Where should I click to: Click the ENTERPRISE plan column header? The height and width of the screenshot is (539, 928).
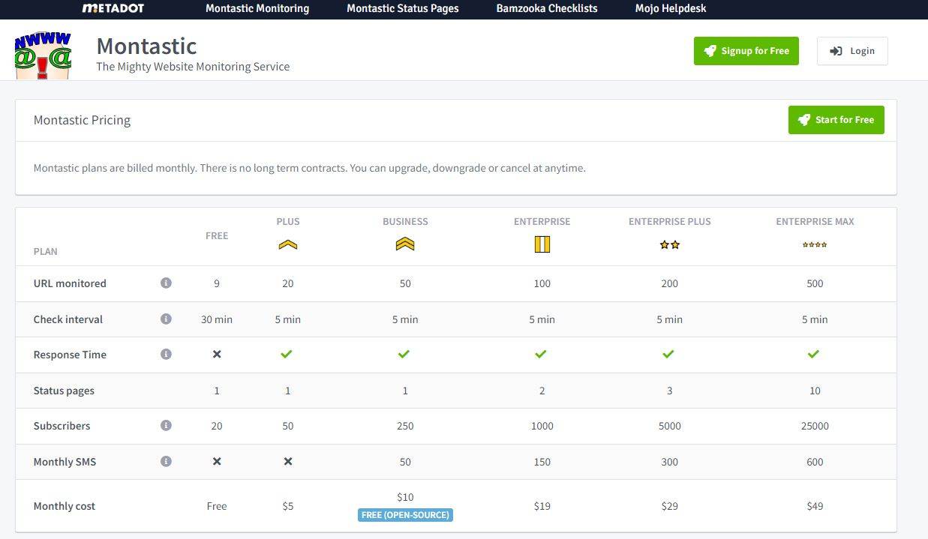[x=542, y=221]
